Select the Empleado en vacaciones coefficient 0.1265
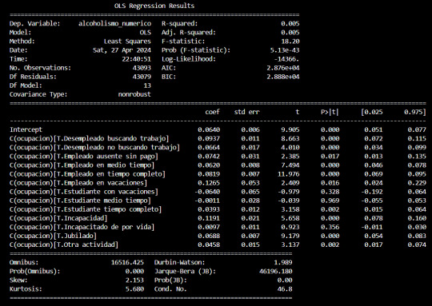 [209, 183]
